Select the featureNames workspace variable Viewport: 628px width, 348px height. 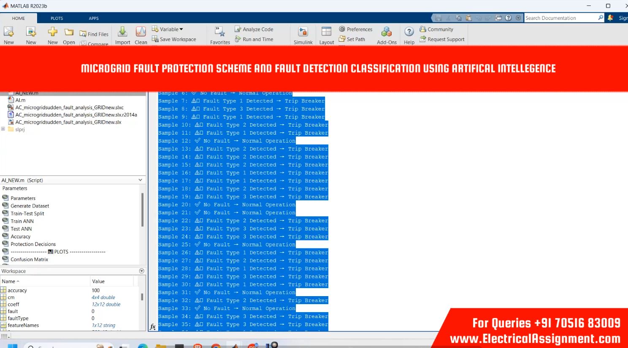click(23, 325)
